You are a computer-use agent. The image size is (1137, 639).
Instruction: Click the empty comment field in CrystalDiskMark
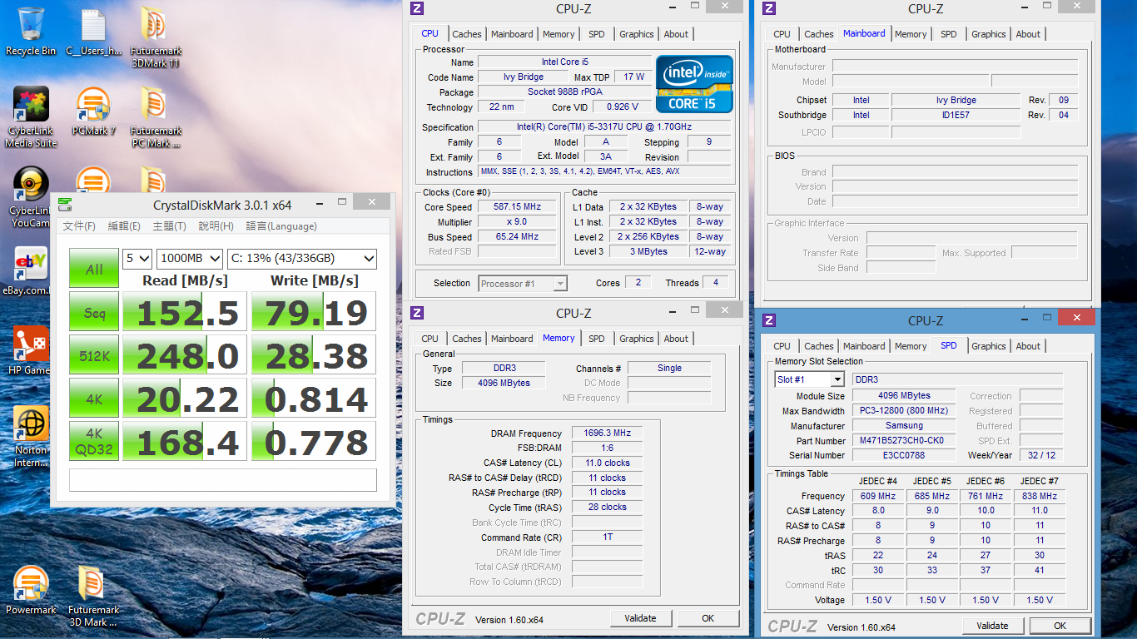pyautogui.click(x=223, y=480)
